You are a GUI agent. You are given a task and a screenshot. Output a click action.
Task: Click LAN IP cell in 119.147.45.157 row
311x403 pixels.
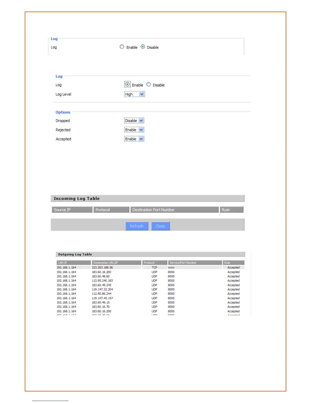point(66,298)
